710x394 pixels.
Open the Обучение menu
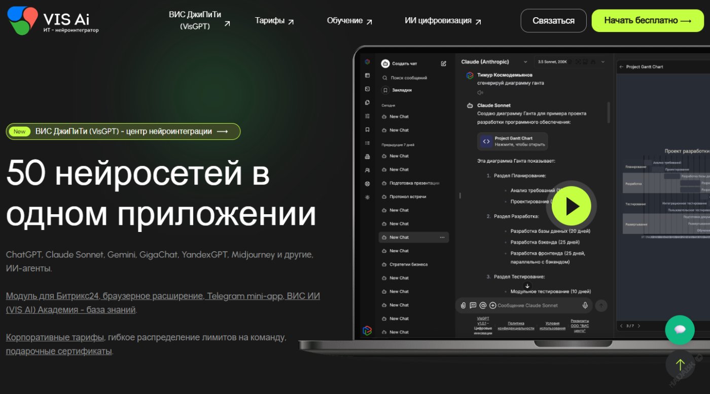point(349,21)
